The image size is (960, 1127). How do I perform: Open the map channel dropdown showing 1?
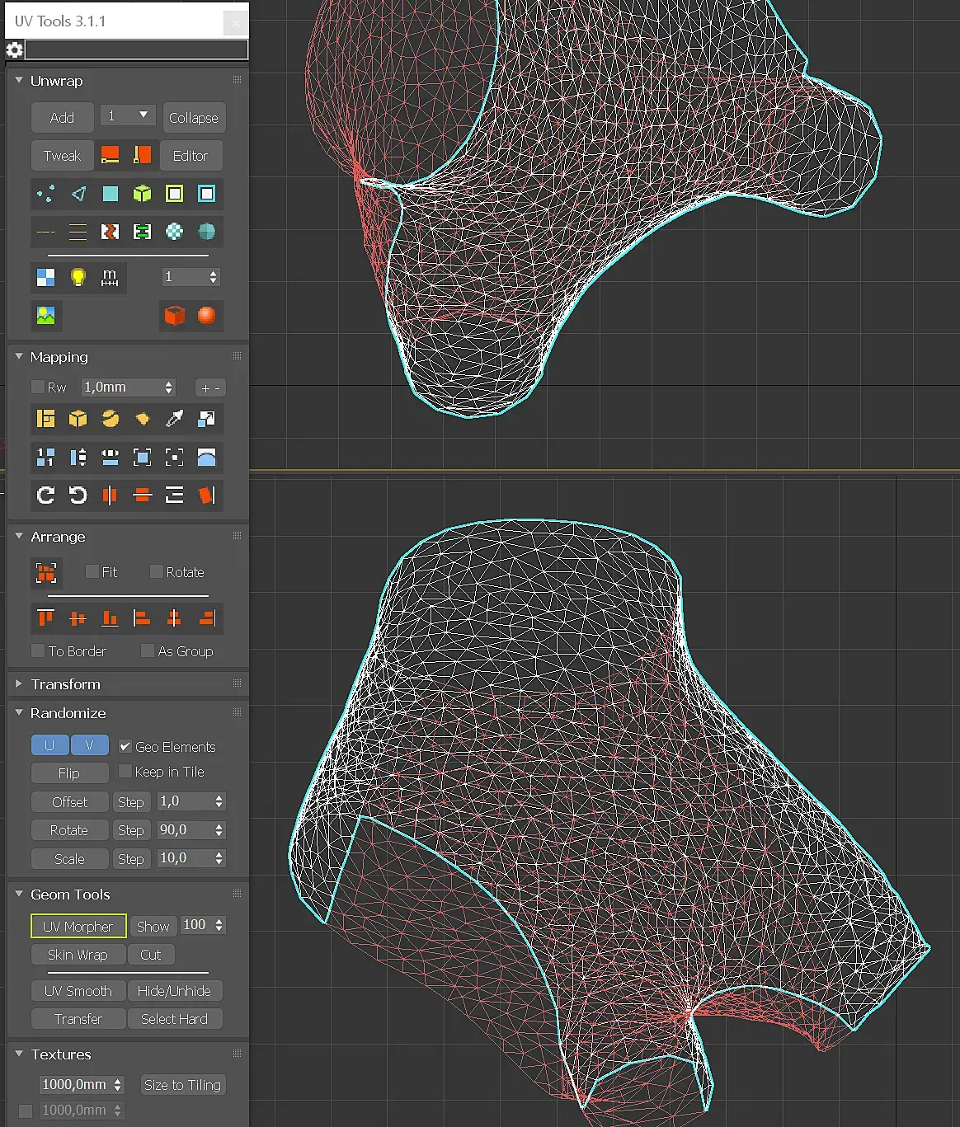[x=128, y=115]
